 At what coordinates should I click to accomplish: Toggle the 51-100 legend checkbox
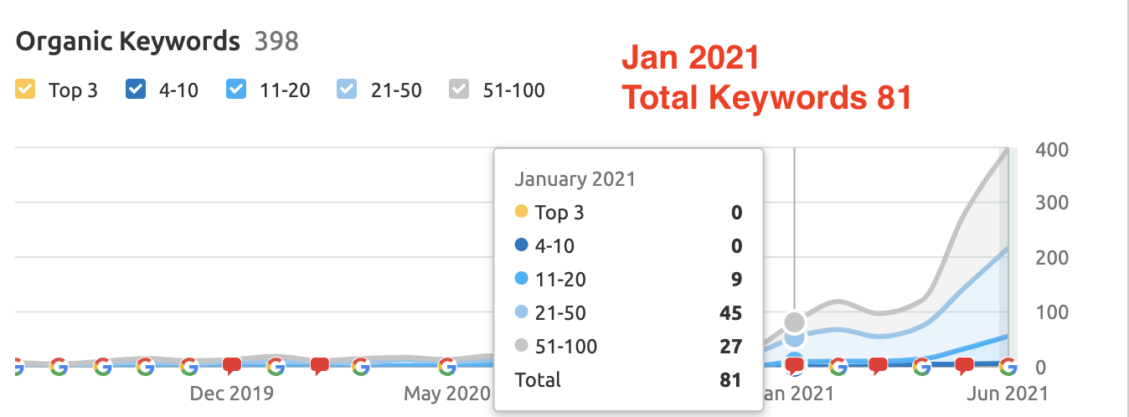point(460,90)
